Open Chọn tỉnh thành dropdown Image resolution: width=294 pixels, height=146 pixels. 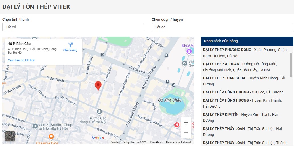pos(73,27)
